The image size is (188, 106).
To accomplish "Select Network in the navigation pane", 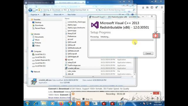I will tap(37, 72).
